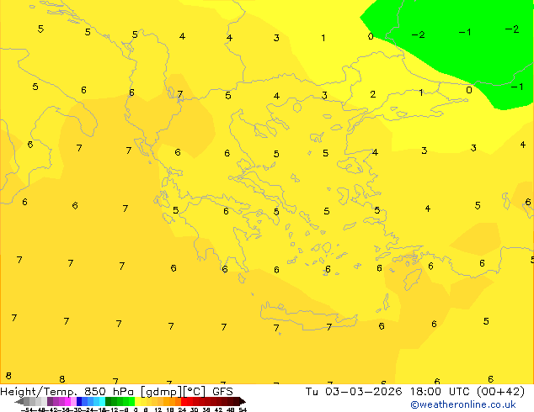The width and height of the screenshot is (534, 412).
Task: Click the dark maroon right arrow end of legend
Action: (243, 401)
